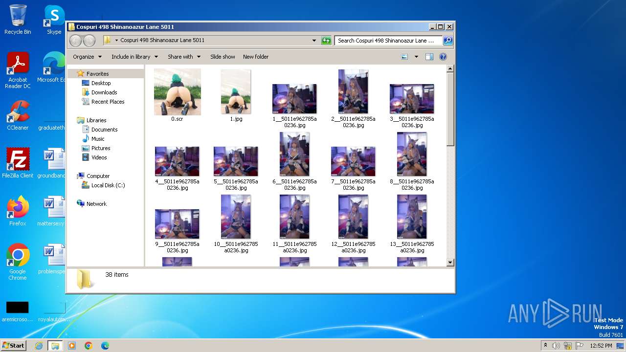Select the 0.scr file
The height and width of the screenshot is (352, 626).
[177, 95]
